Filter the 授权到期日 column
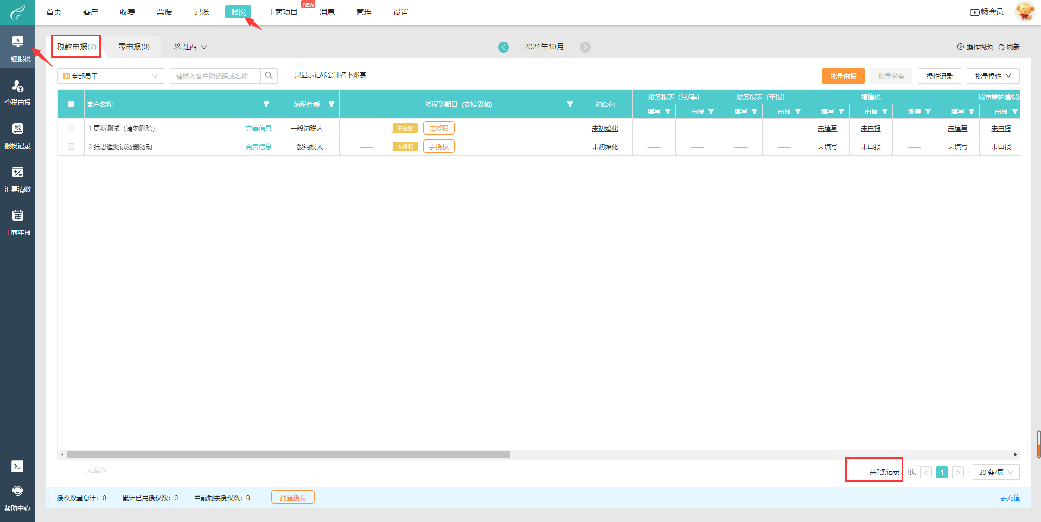The width and height of the screenshot is (1041, 522). point(570,104)
